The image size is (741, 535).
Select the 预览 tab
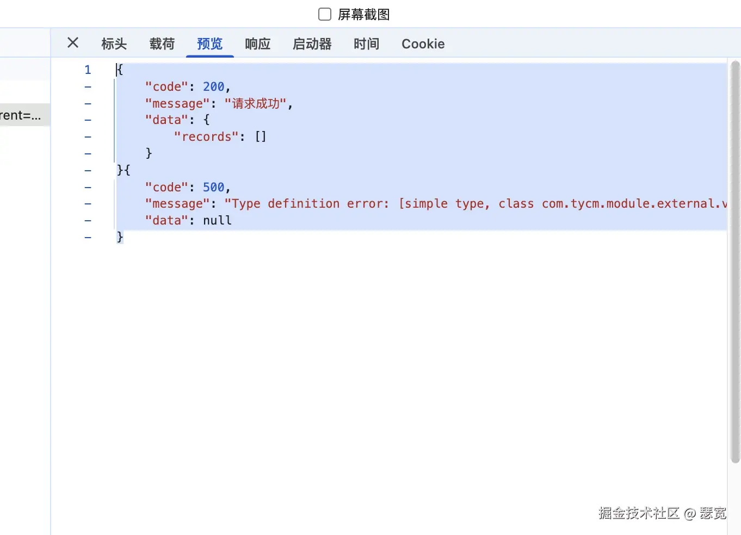click(x=209, y=44)
